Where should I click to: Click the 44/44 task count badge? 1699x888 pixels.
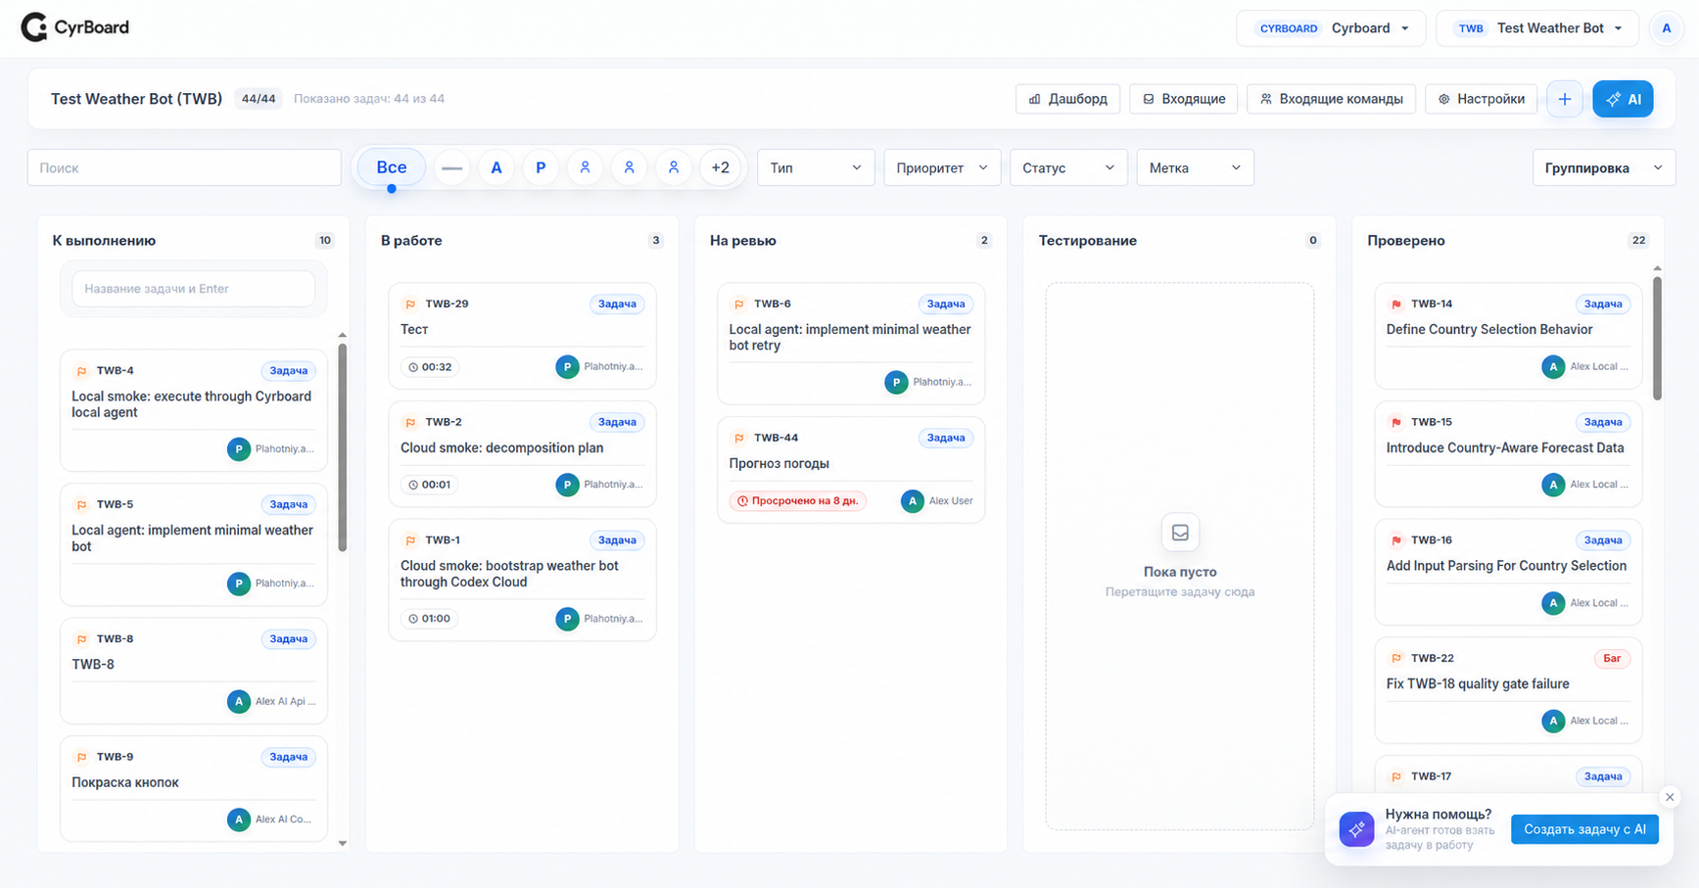[x=259, y=99]
